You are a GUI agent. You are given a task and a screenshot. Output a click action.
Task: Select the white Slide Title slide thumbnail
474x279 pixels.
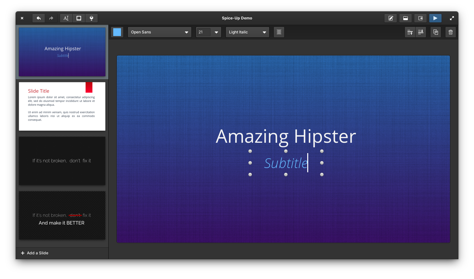[x=62, y=106]
